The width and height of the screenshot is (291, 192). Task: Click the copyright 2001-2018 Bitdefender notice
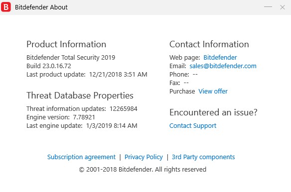tap(143, 170)
